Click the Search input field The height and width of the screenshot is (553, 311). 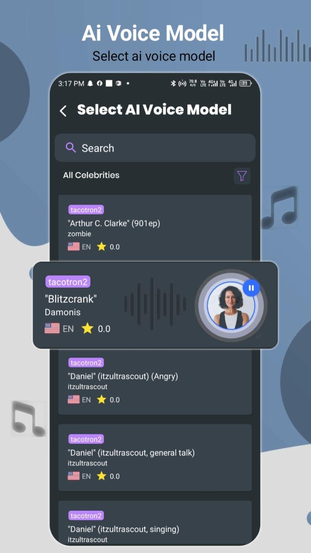click(x=155, y=148)
